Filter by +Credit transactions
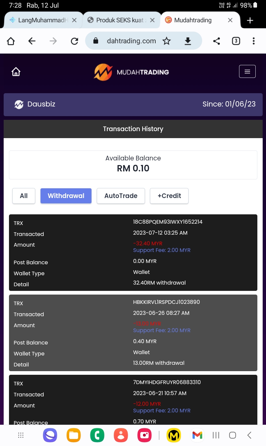266x446 pixels. [169, 196]
